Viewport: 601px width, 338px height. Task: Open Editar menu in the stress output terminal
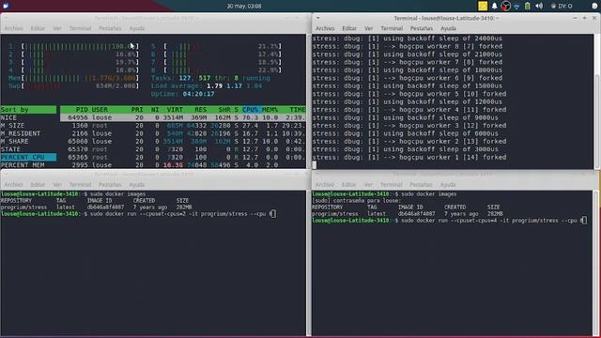pos(348,28)
